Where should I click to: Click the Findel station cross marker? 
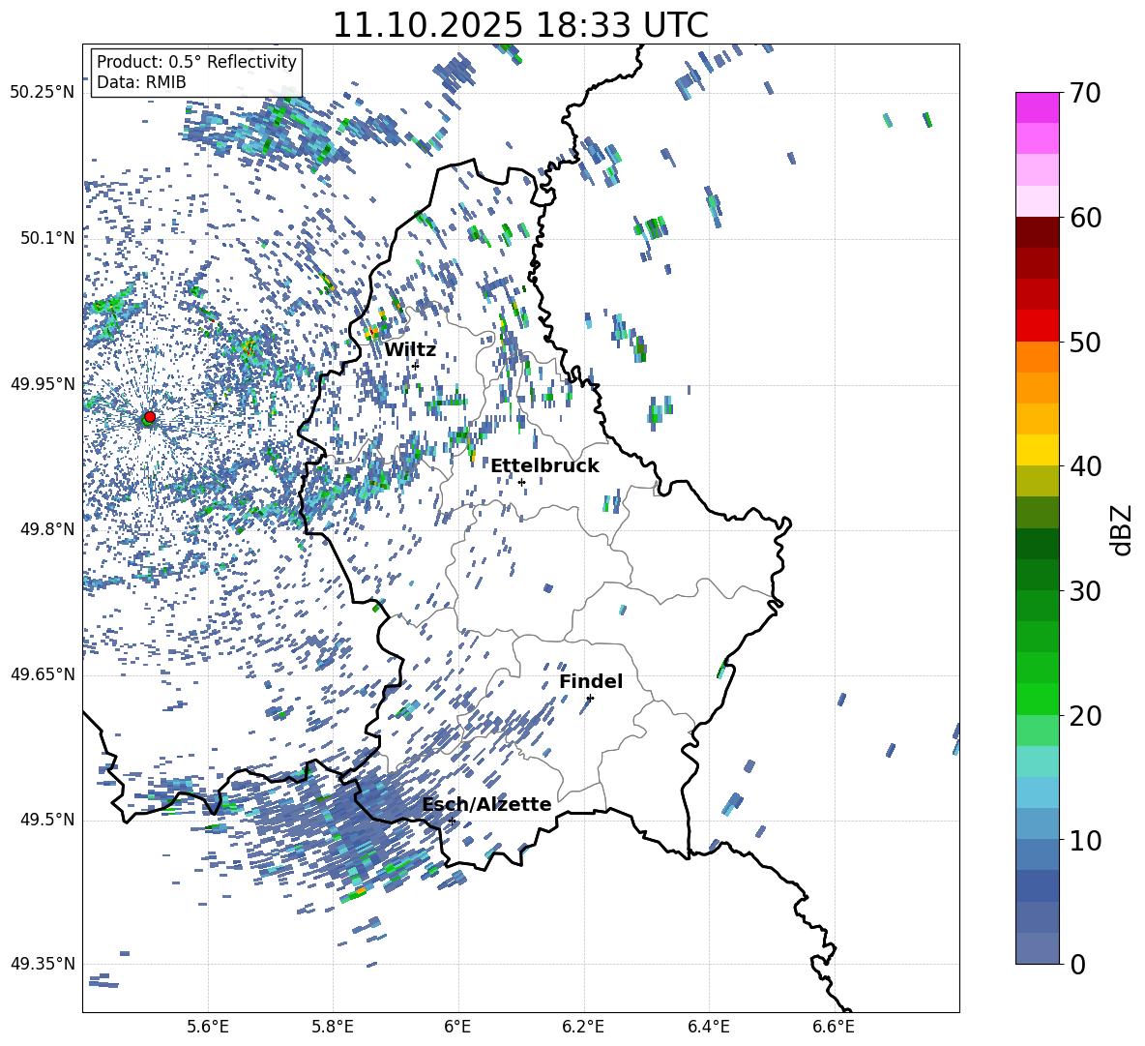click(590, 698)
